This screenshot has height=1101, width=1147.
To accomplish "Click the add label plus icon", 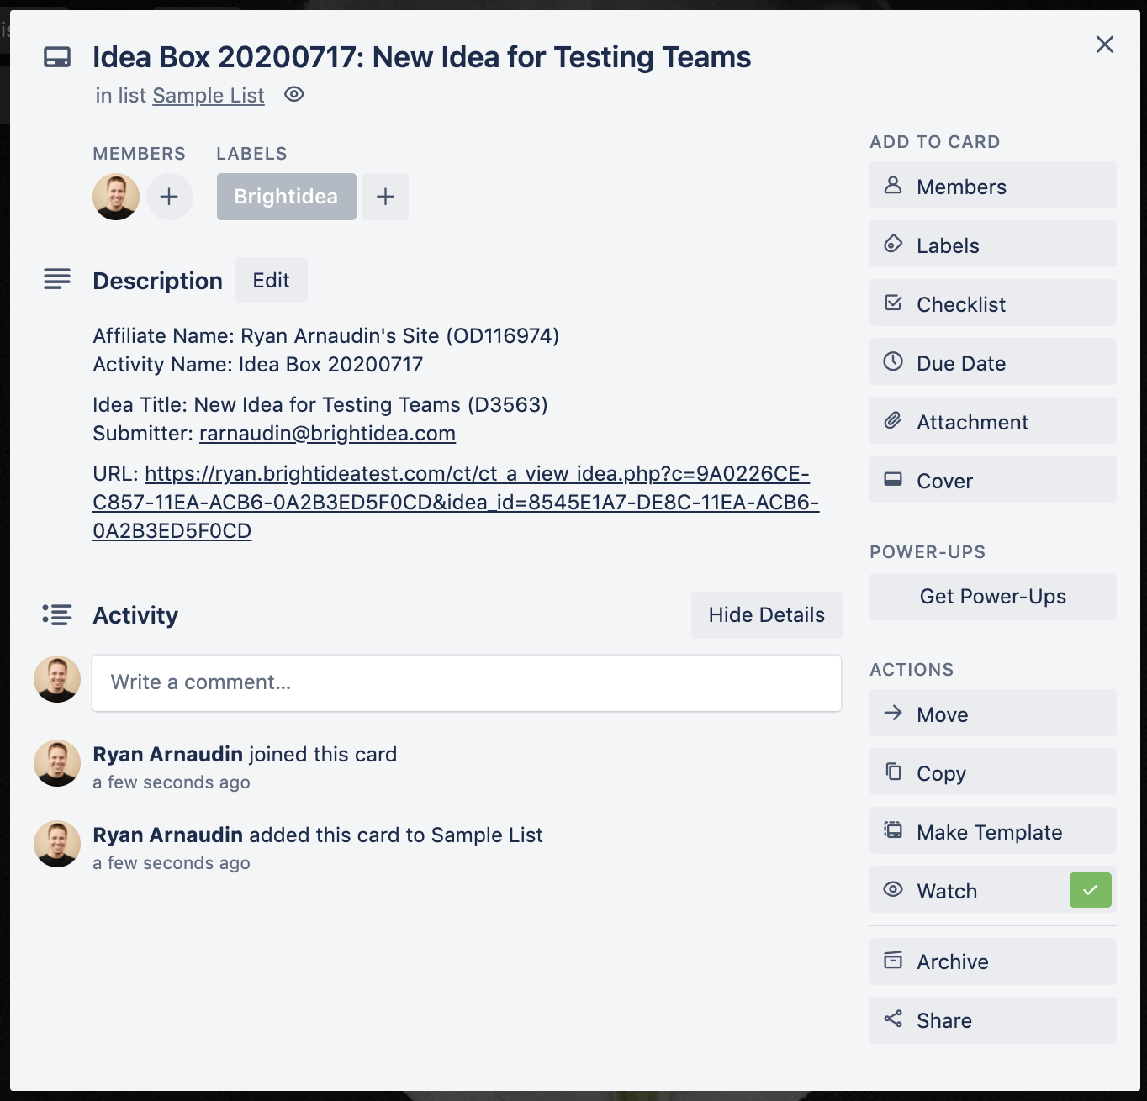I will (x=385, y=197).
